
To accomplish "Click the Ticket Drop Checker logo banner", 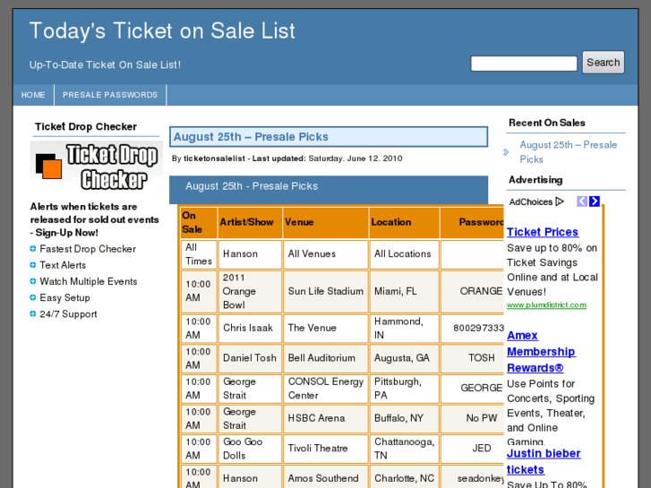I will pos(97,167).
